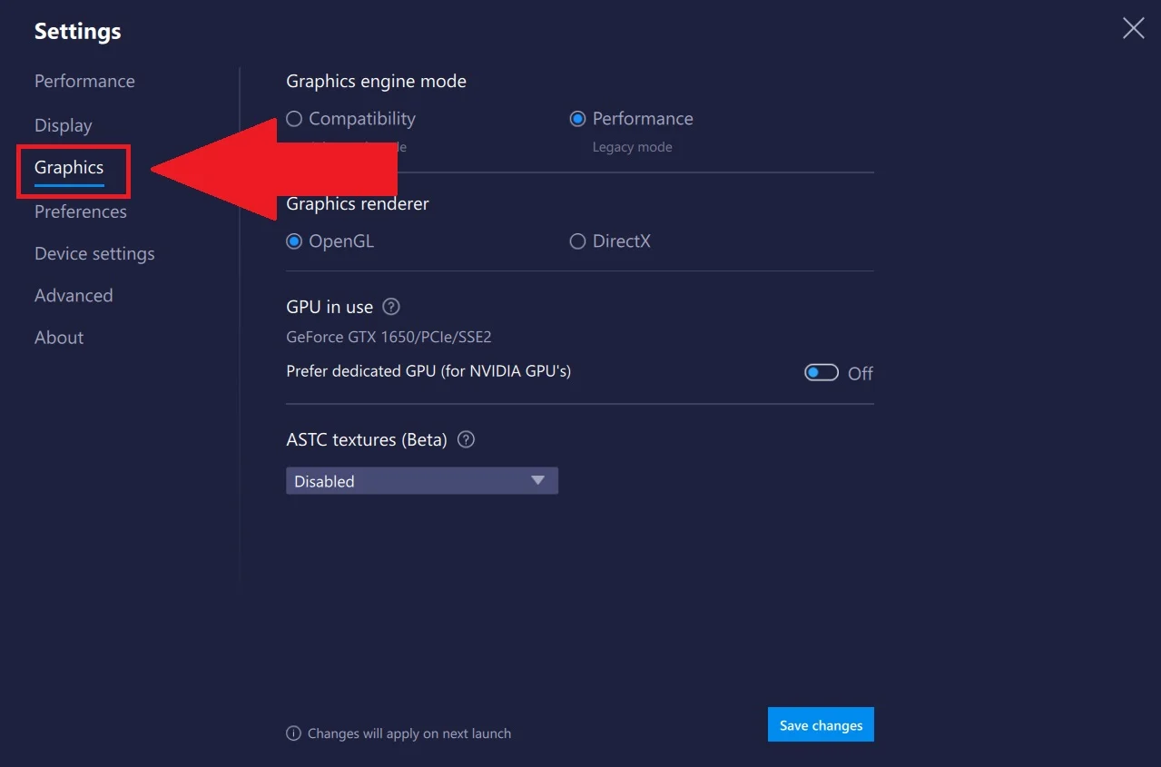Choose DirectX as graphics renderer

pos(577,241)
